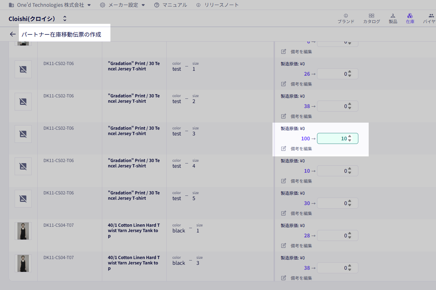
Task: Open the 在庫 (Inventory) section
Action: pos(410,18)
